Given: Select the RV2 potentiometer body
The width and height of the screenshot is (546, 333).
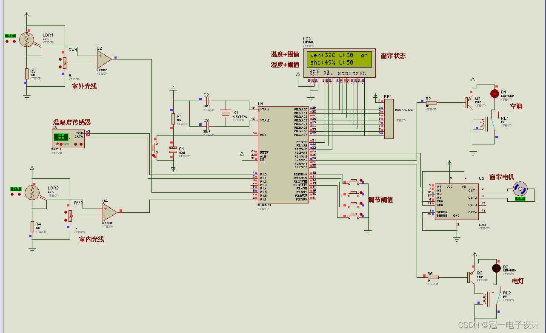Looking at the screenshot, I should coord(70,215).
